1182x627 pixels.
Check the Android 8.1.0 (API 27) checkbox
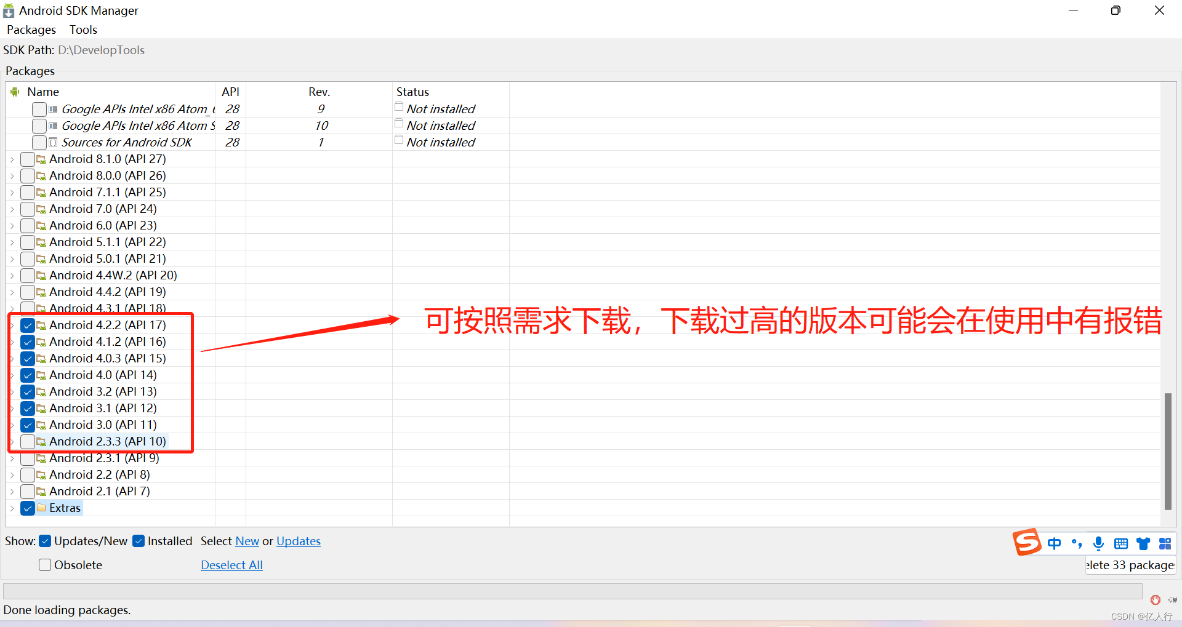[28, 159]
